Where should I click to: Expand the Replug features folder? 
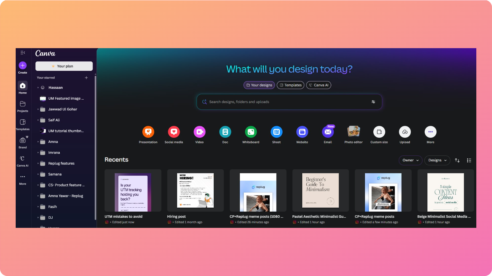coord(38,163)
